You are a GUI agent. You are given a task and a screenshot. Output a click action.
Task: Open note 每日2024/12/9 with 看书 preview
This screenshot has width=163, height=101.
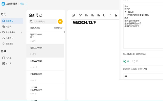click(45, 38)
